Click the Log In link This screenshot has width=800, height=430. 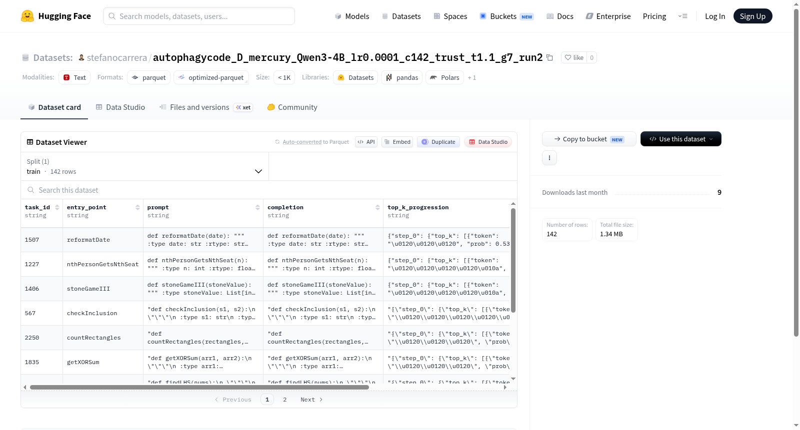pos(715,16)
